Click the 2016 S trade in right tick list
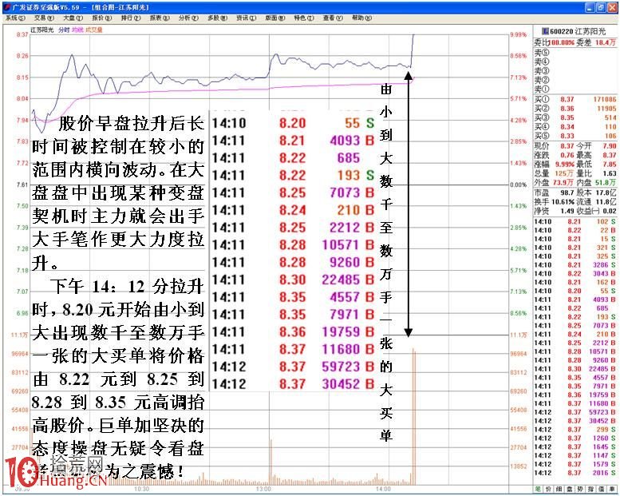The image size is (620, 496). coord(575,473)
